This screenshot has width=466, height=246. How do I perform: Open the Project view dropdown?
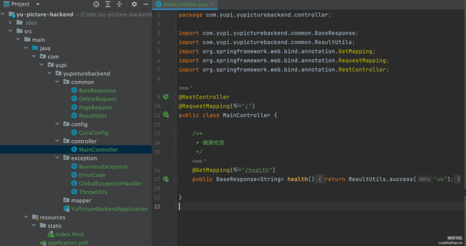(37, 4)
